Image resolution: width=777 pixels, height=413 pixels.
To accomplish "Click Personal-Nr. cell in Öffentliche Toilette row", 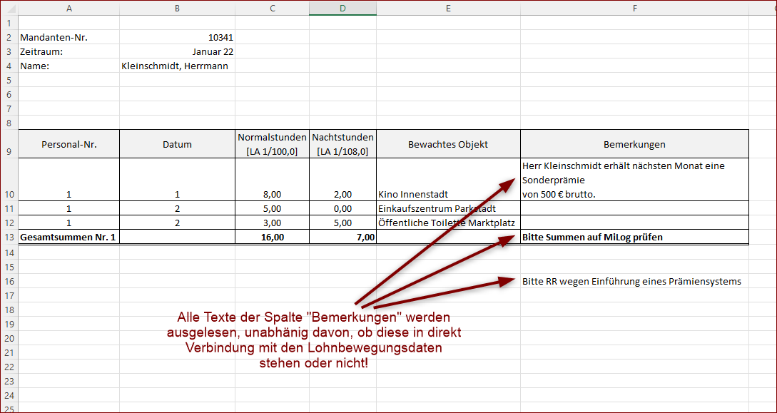I will tap(69, 223).
